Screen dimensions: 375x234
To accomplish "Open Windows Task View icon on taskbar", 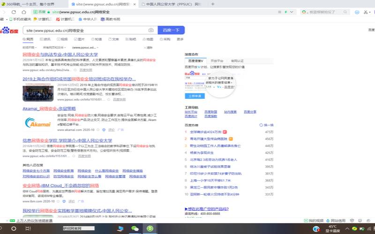I will 28,228.
